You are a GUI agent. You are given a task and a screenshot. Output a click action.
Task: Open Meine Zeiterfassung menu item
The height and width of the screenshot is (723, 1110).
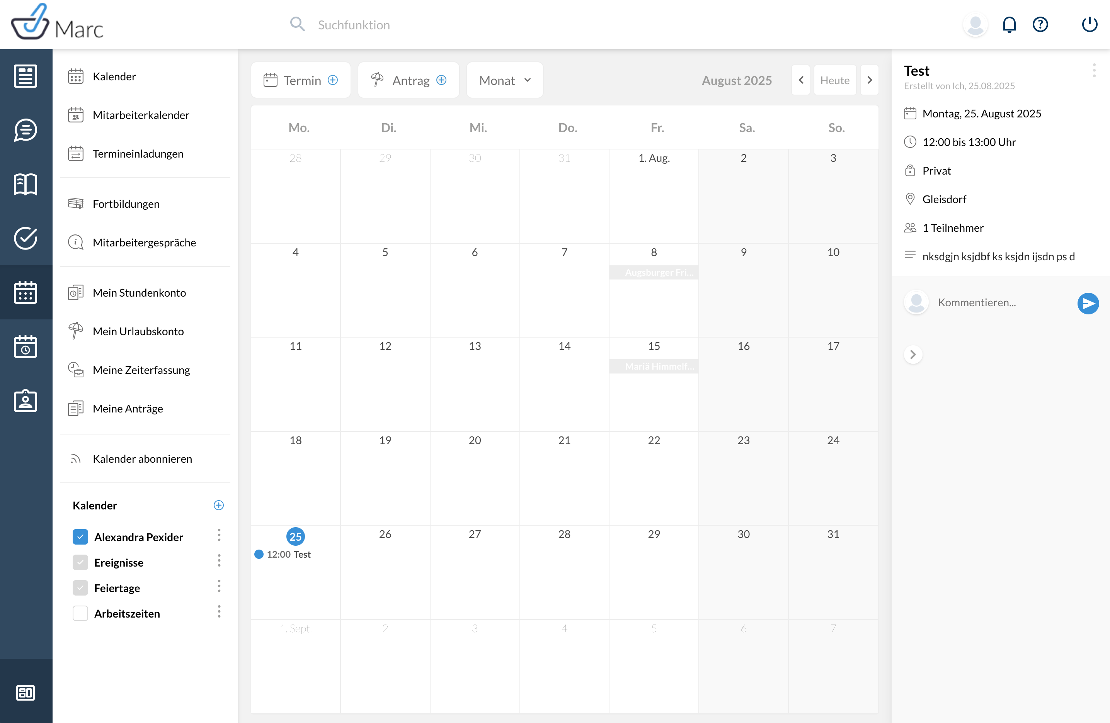coord(145,370)
